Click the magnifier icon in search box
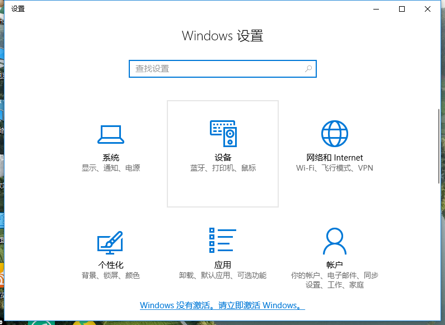 point(308,69)
